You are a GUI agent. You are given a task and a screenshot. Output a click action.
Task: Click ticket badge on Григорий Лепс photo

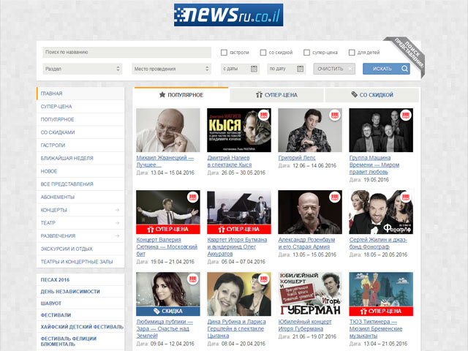click(335, 116)
